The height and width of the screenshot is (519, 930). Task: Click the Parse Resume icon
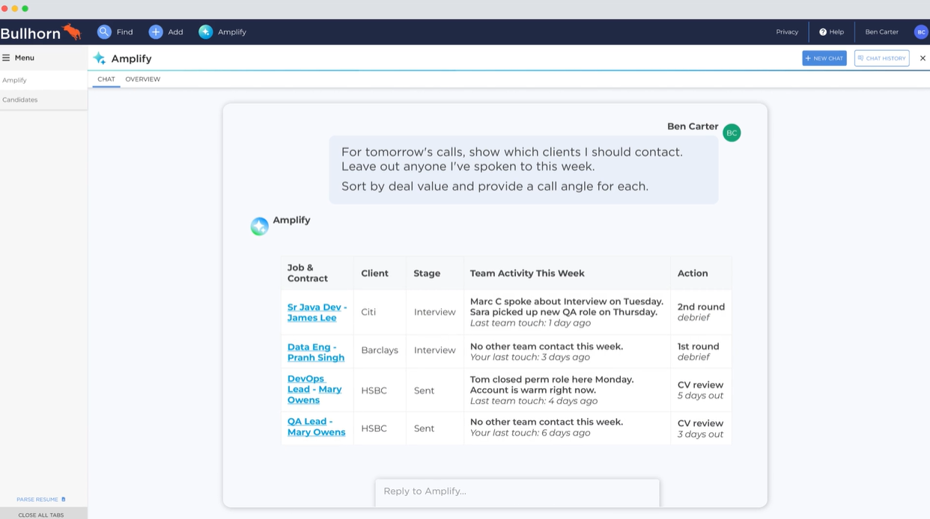click(x=63, y=500)
